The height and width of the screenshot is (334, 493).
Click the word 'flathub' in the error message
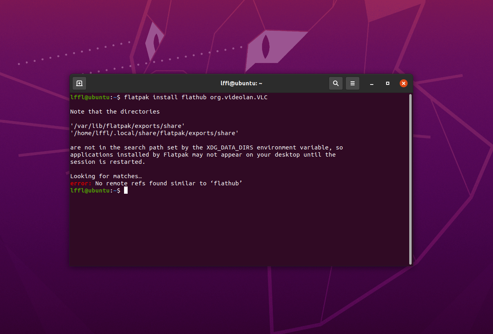227,183
